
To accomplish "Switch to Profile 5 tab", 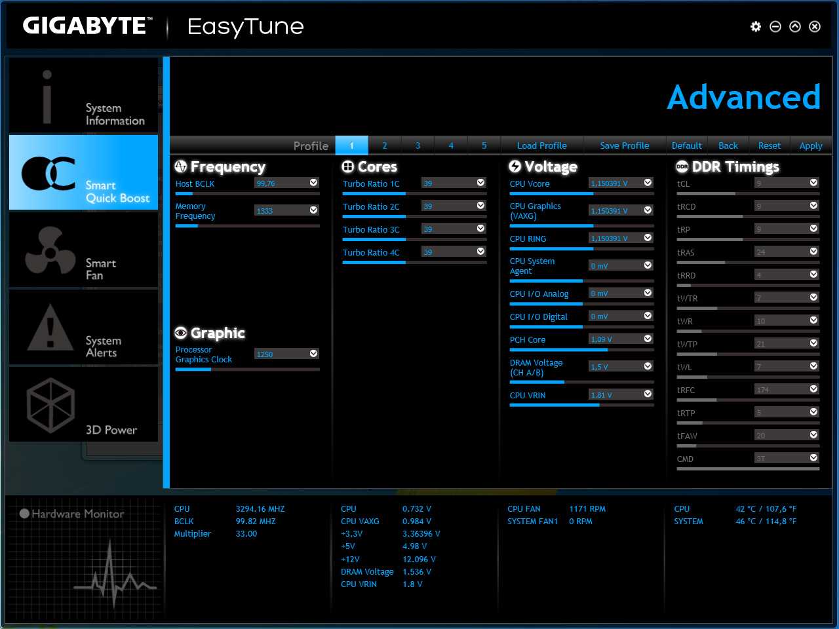I will point(484,145).
